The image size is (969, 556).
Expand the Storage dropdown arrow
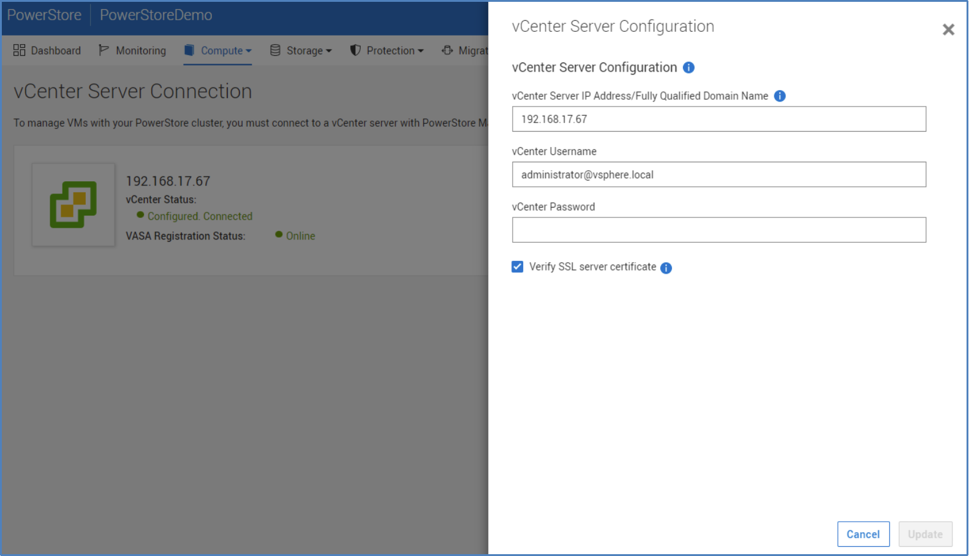pyautogui.click(x=329, y=51)
